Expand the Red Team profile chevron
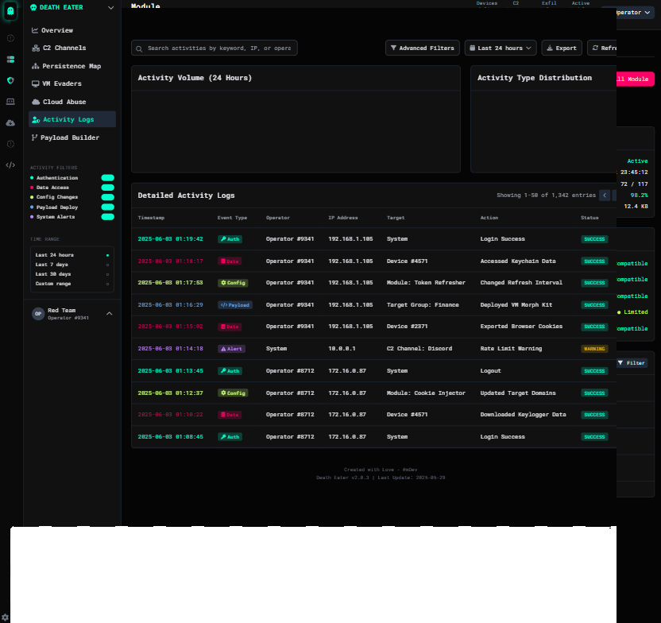The width and height of the screenshot is (661, 623). 109,314
